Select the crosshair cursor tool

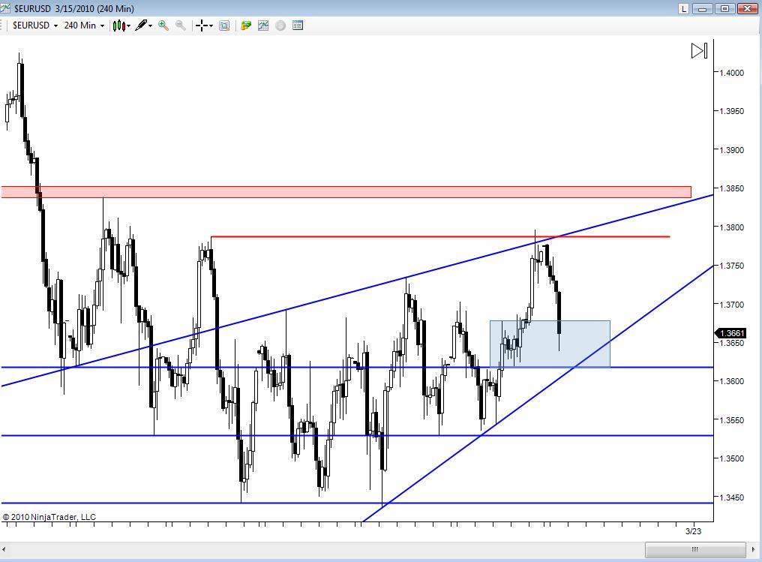click(202, 26)
